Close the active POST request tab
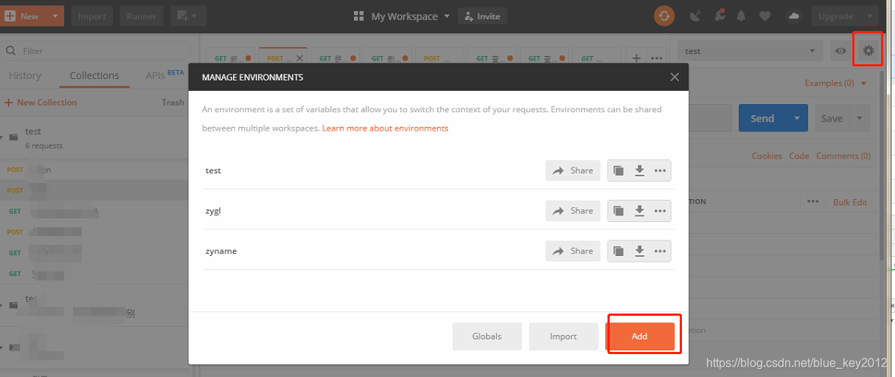This screenshot has height=377, width=895. coord(299,58)
